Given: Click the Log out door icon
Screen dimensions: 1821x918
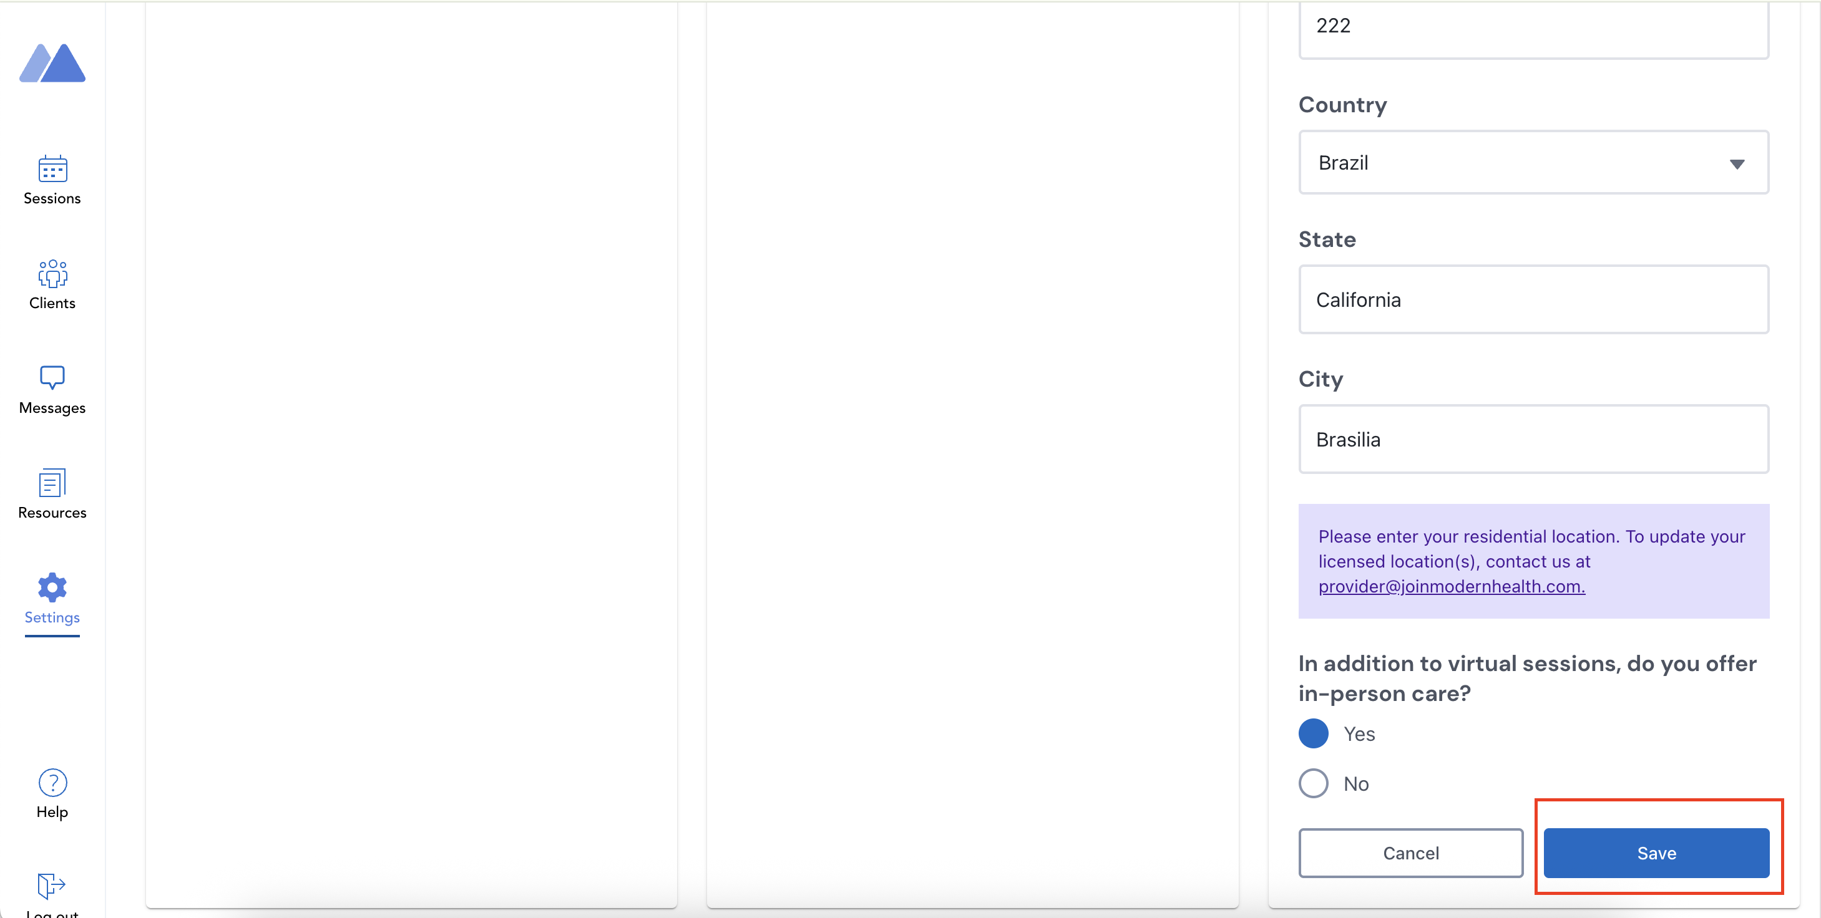Looking at the screenshot, I should pos(51,885).
